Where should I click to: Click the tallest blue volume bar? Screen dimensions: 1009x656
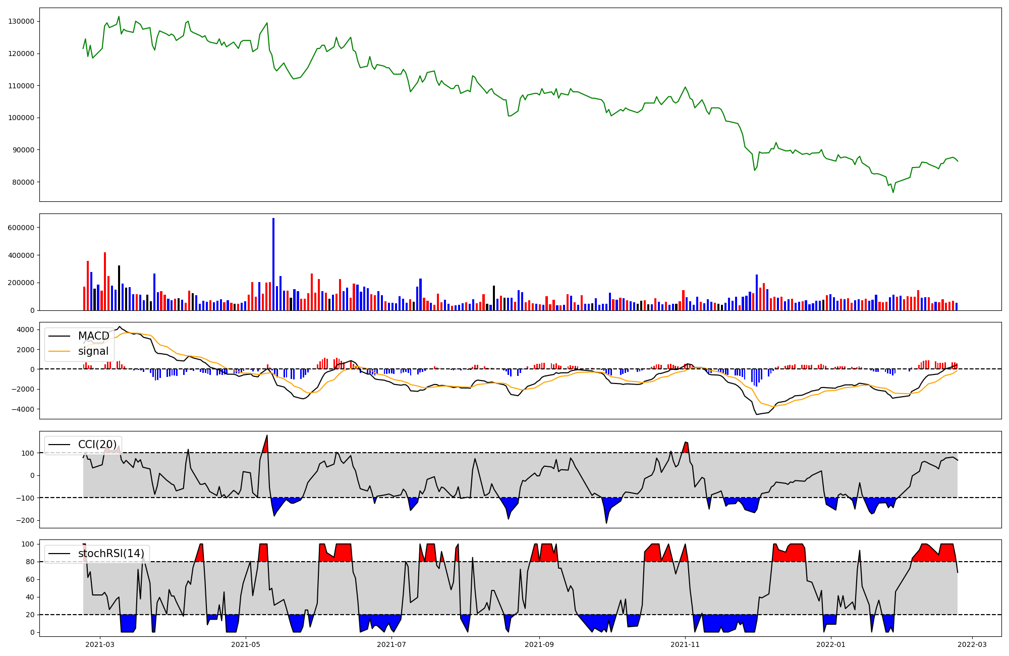273,262
